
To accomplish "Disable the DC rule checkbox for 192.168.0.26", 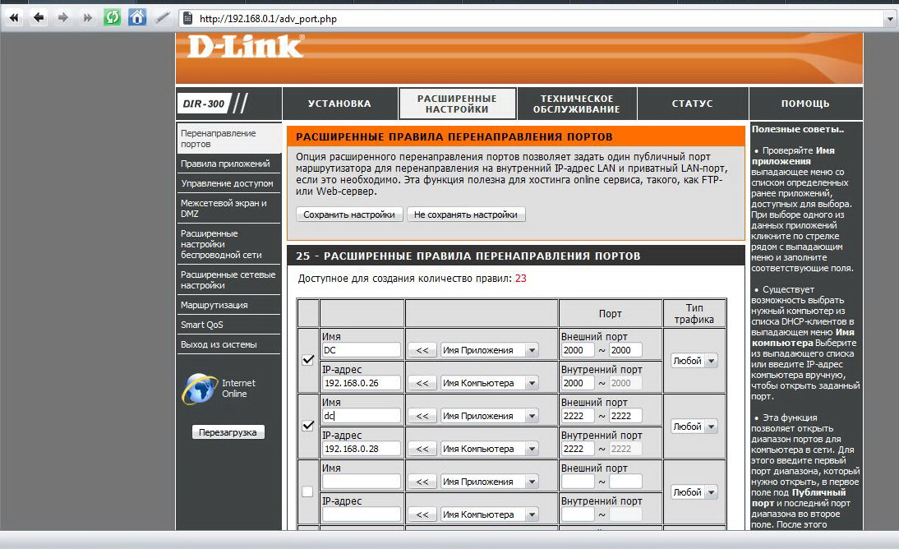I will pos(308,360).
